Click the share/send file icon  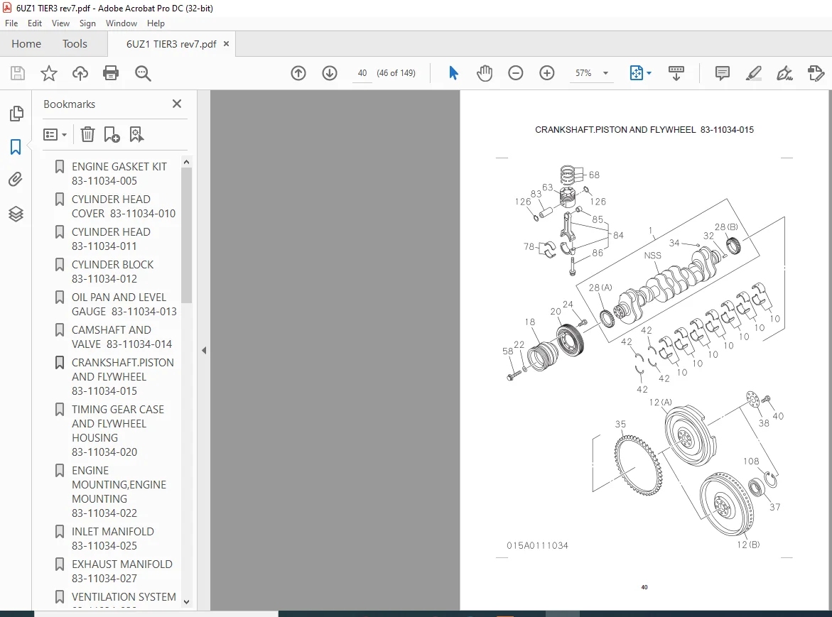pos(816,73)
